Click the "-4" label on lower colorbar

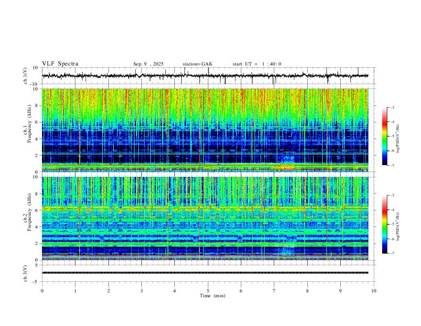click(x=392, y=210)
